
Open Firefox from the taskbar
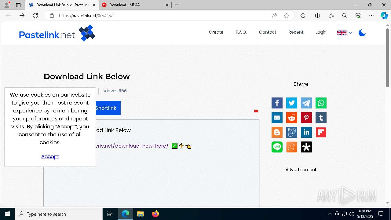coord(155,214)
